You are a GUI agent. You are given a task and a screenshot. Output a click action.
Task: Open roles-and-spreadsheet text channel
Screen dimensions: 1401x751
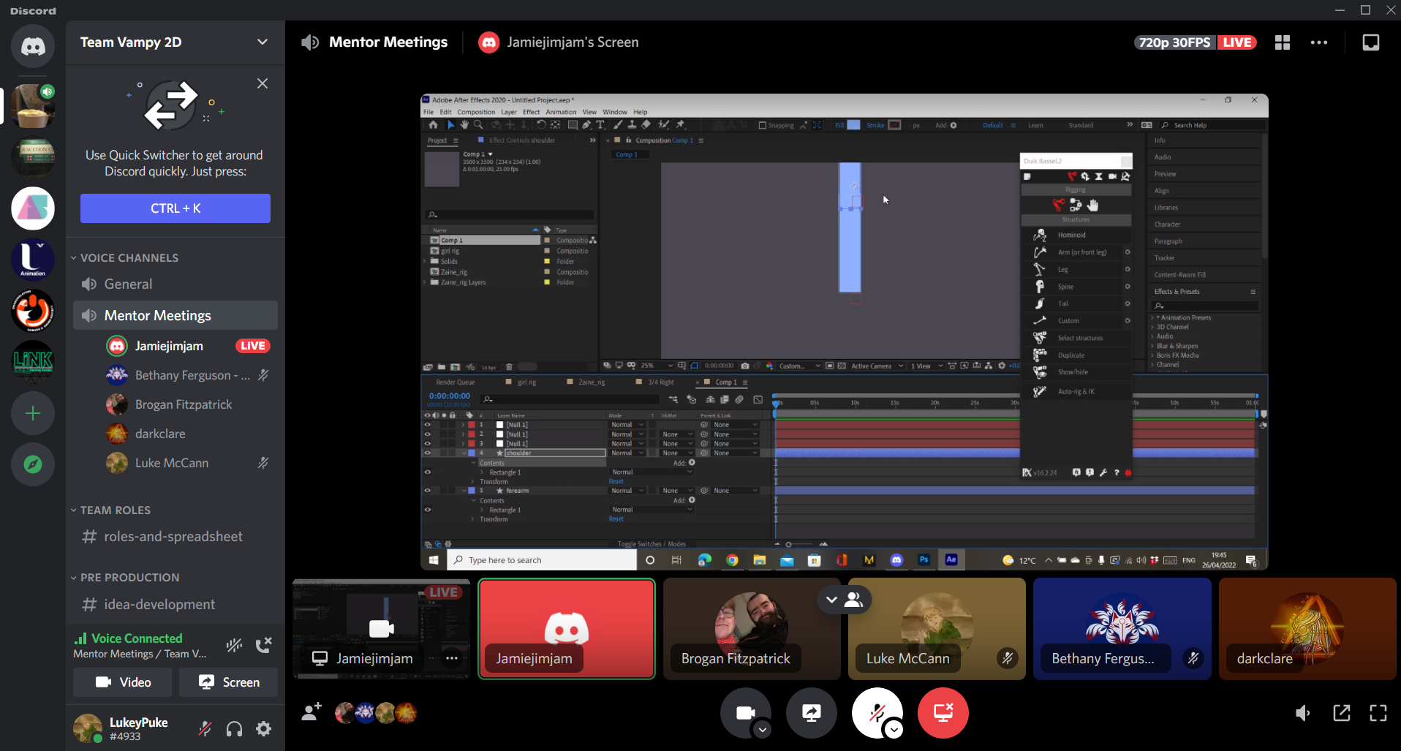175,536
